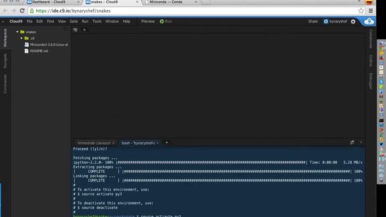This screenshot has height=217, width=386.
Task: Collapse the snakes root folder
Action: point(17,32)
